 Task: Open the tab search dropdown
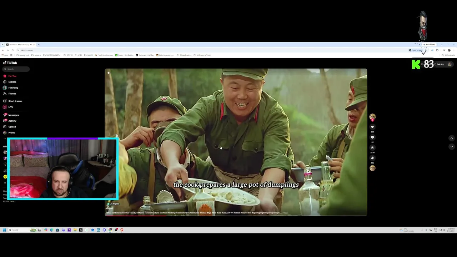point(2,45)
